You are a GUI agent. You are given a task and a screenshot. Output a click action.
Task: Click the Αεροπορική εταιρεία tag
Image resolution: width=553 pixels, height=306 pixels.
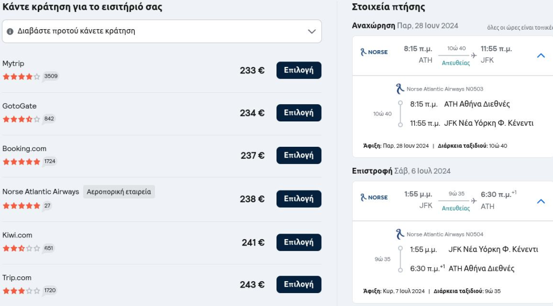119,192
